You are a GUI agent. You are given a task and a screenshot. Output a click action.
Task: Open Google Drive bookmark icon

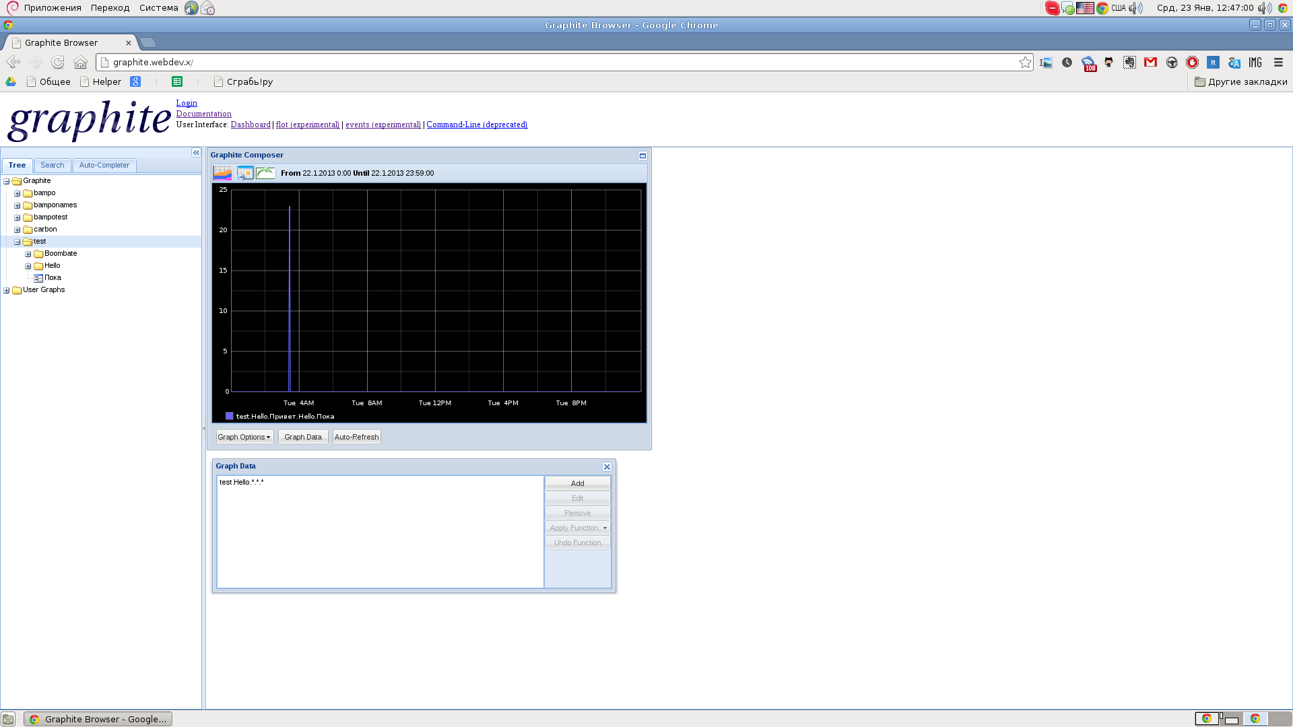pyautogui.click(x=11, y=81)
